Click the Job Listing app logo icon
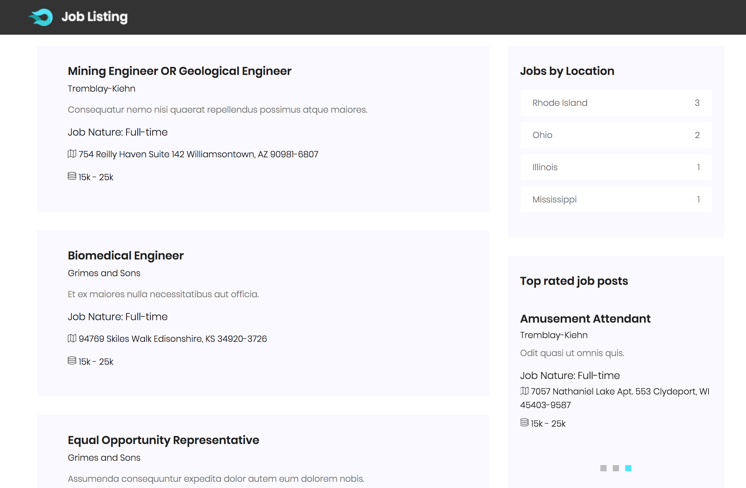746x488 pixels. tap(42, 16)
